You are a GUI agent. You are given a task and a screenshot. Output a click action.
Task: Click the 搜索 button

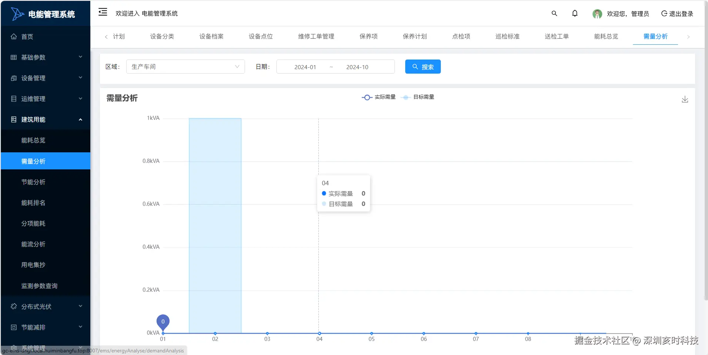(x=423, y=67)
